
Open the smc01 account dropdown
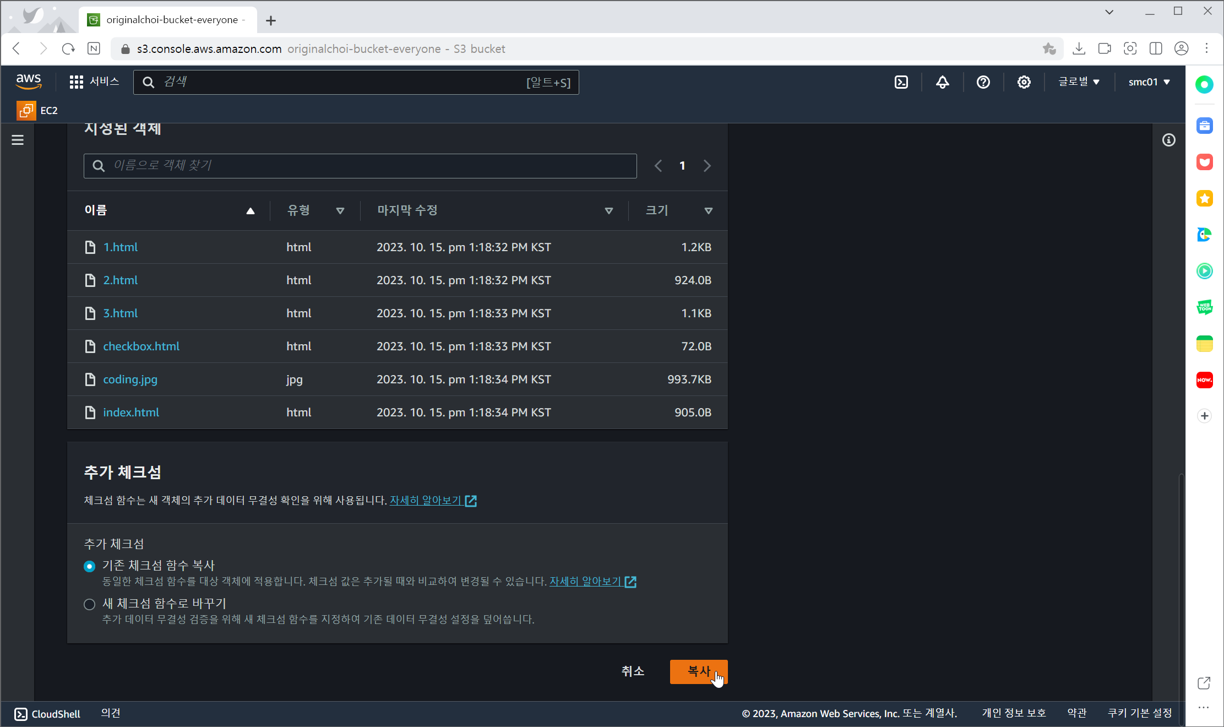(x=1149, y=82)
